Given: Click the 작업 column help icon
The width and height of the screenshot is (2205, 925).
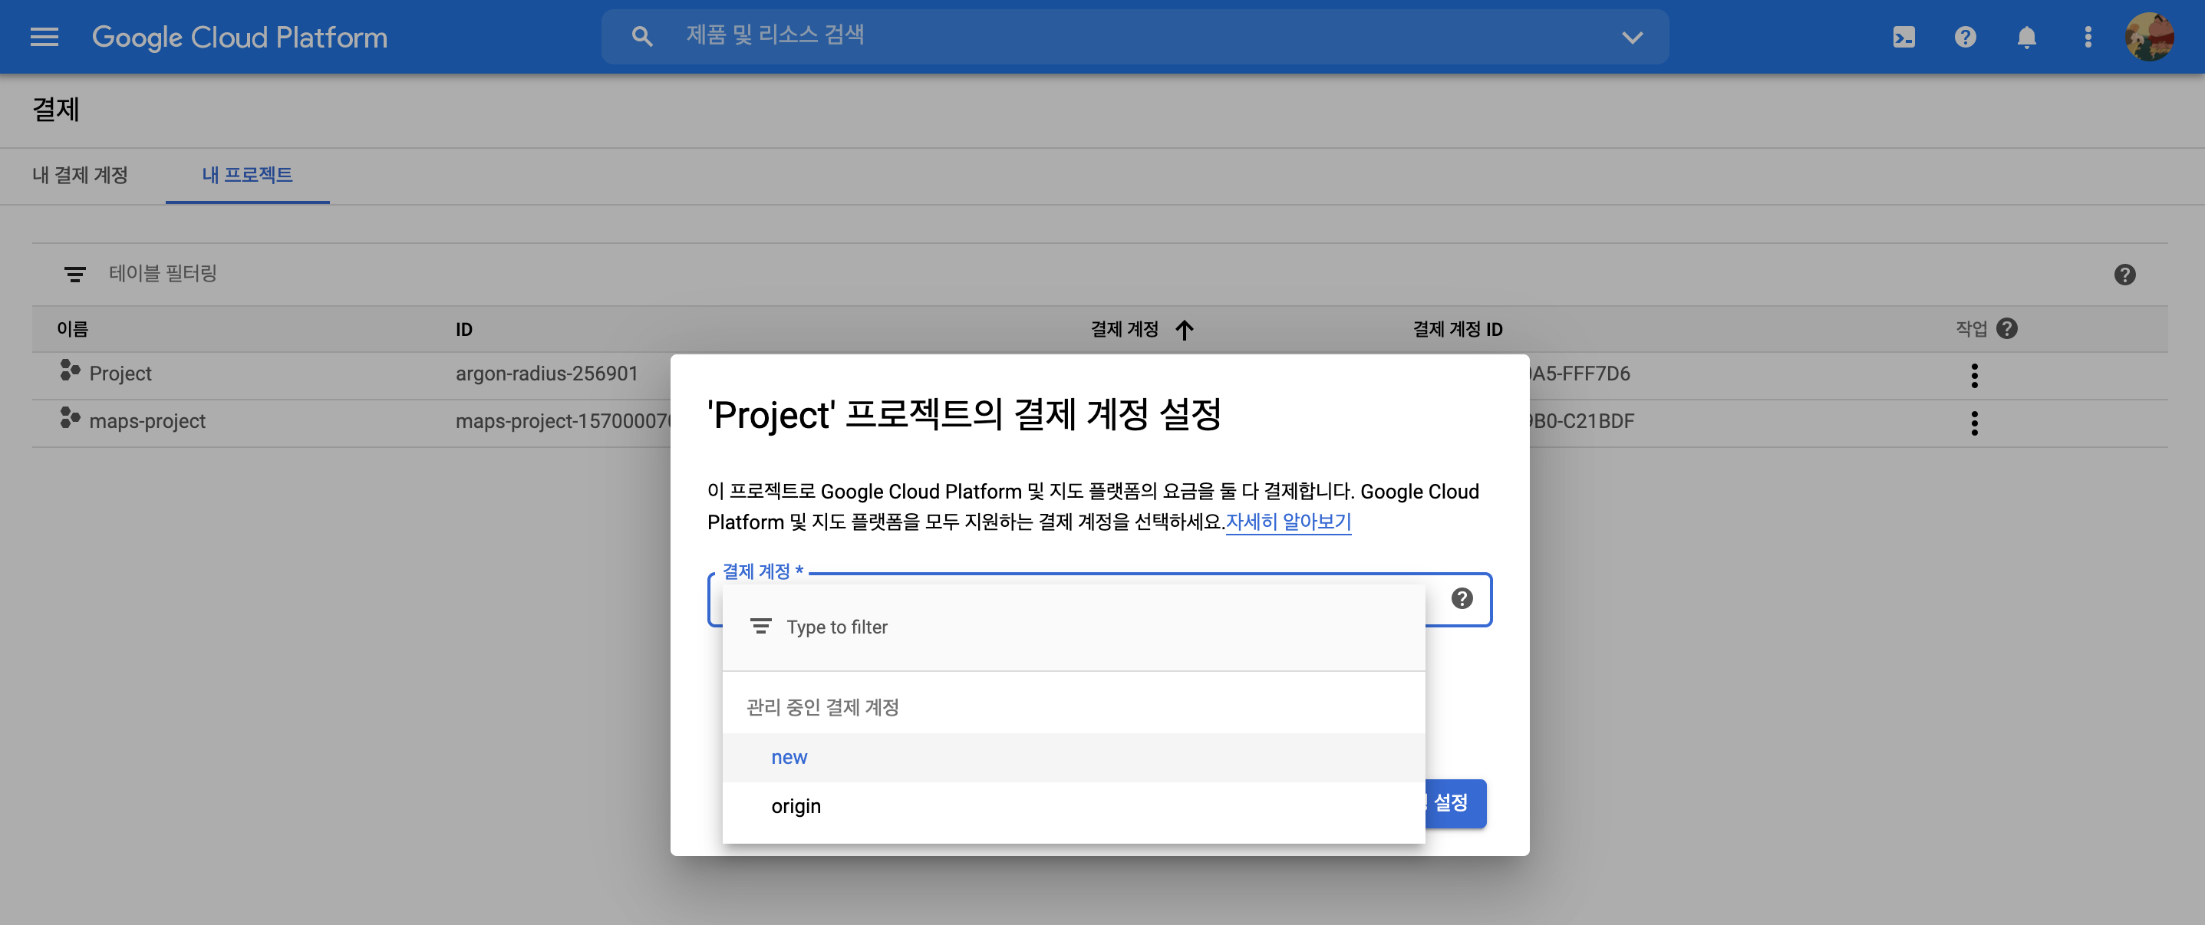Looking at the screenshot, I should pyautogui.click(x=2007, y=328).
